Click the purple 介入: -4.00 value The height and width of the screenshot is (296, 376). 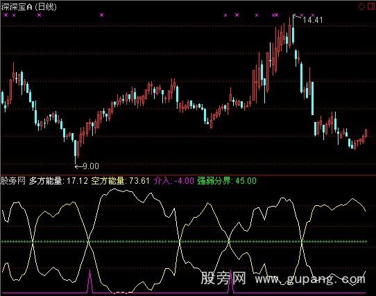pos(174,181)
